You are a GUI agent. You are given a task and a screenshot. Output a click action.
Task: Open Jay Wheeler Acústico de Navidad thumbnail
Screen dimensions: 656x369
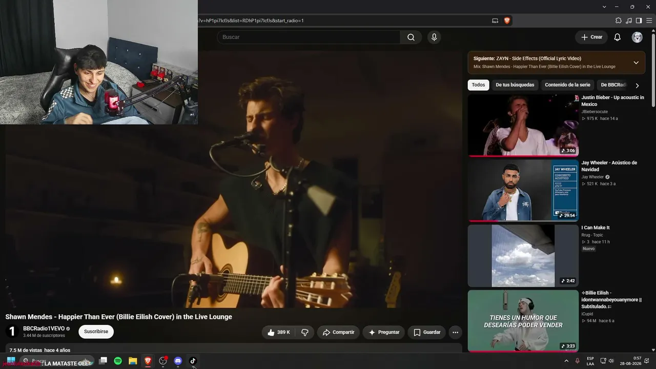pos(523,190)
